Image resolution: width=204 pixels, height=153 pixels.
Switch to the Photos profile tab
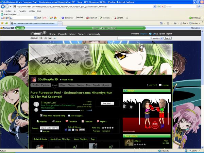coord(71,85)
